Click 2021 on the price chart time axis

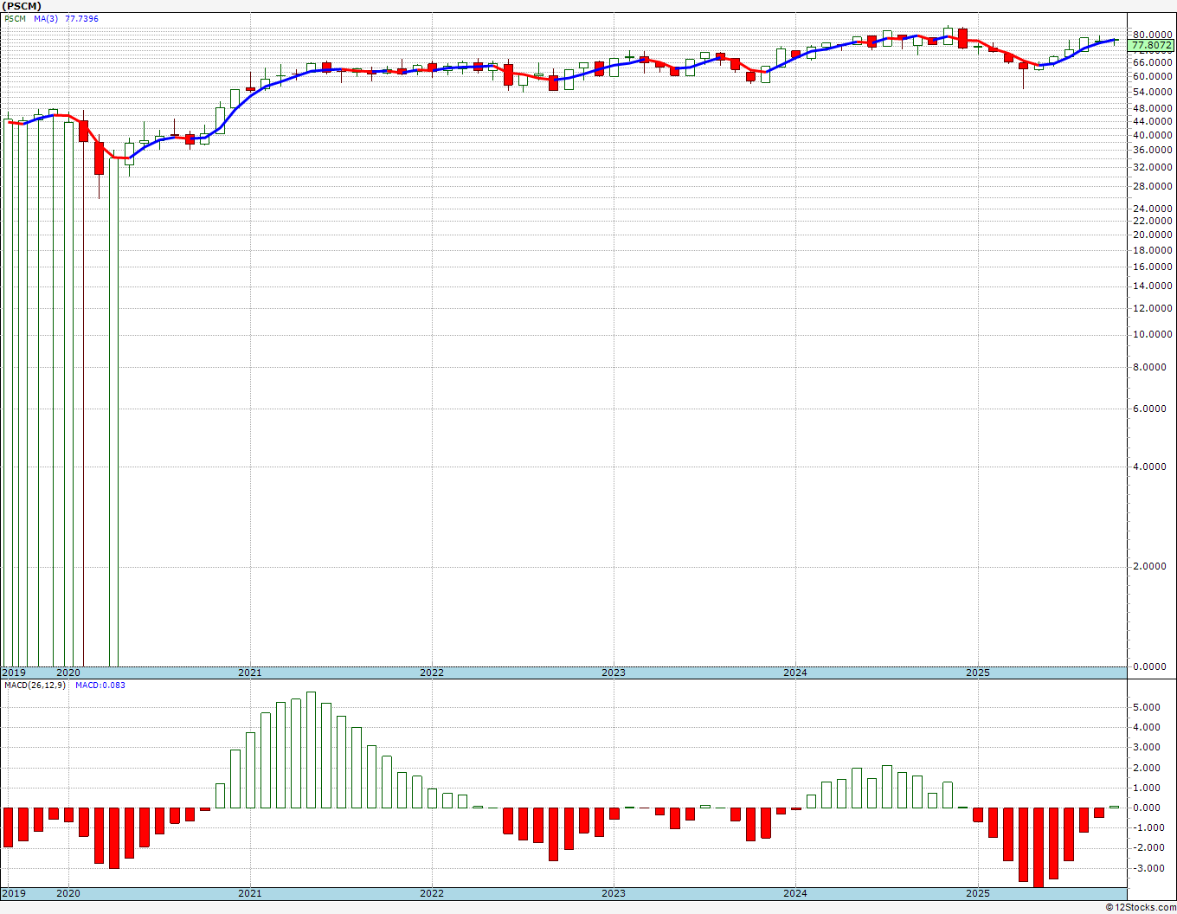pyautogui.click(x=250, y=673)
